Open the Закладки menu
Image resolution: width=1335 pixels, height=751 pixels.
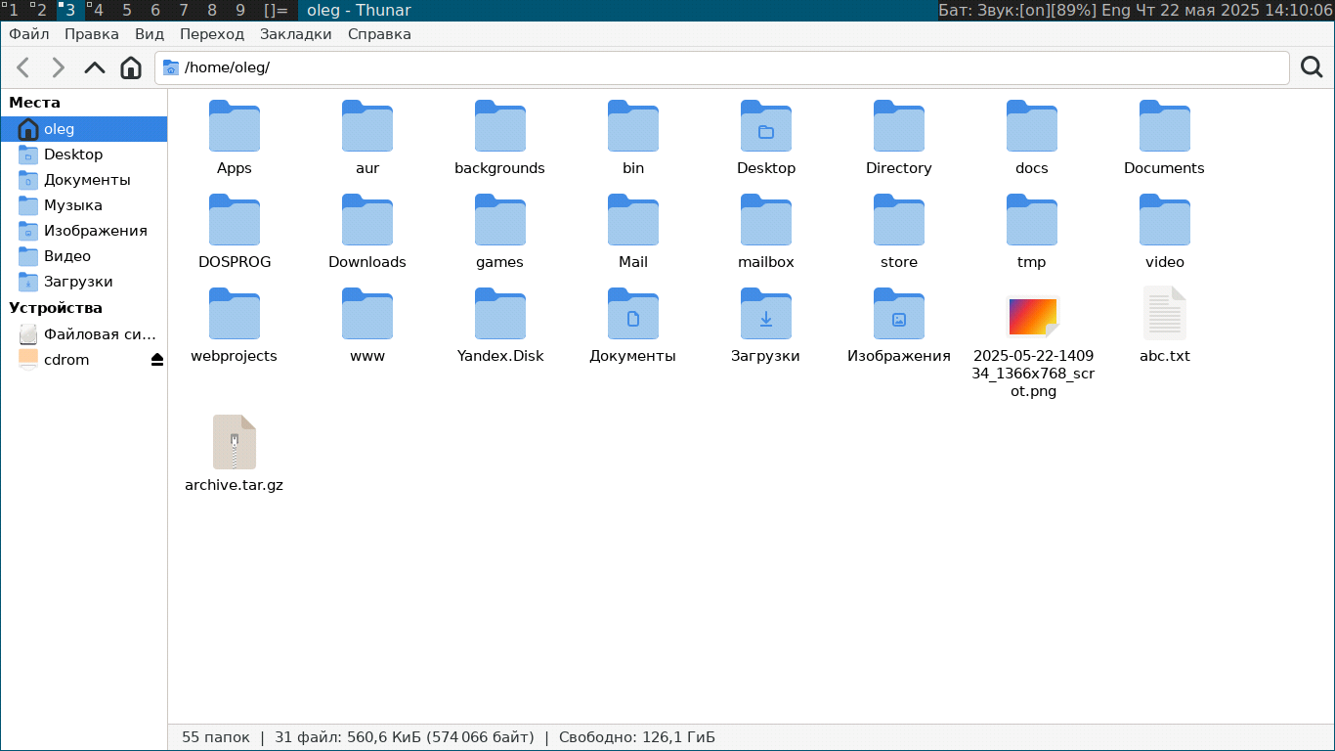296,34
